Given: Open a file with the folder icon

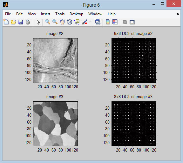Looking at the screenshot, I should 13,22.
